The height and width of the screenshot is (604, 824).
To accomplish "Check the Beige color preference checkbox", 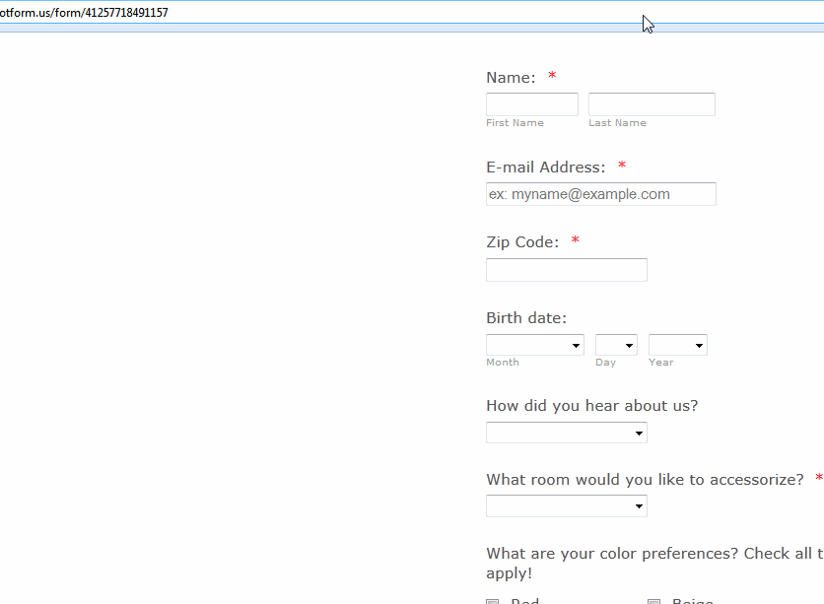I will pyautogui.click(x=652, y=600).
